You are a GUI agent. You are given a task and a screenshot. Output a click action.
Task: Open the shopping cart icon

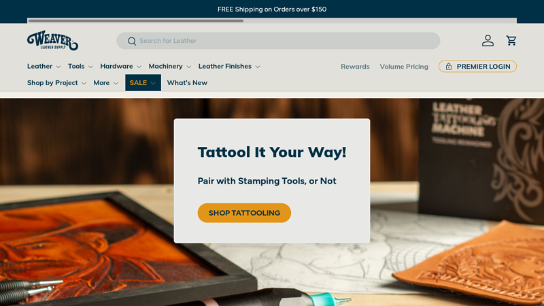(511, 41)
